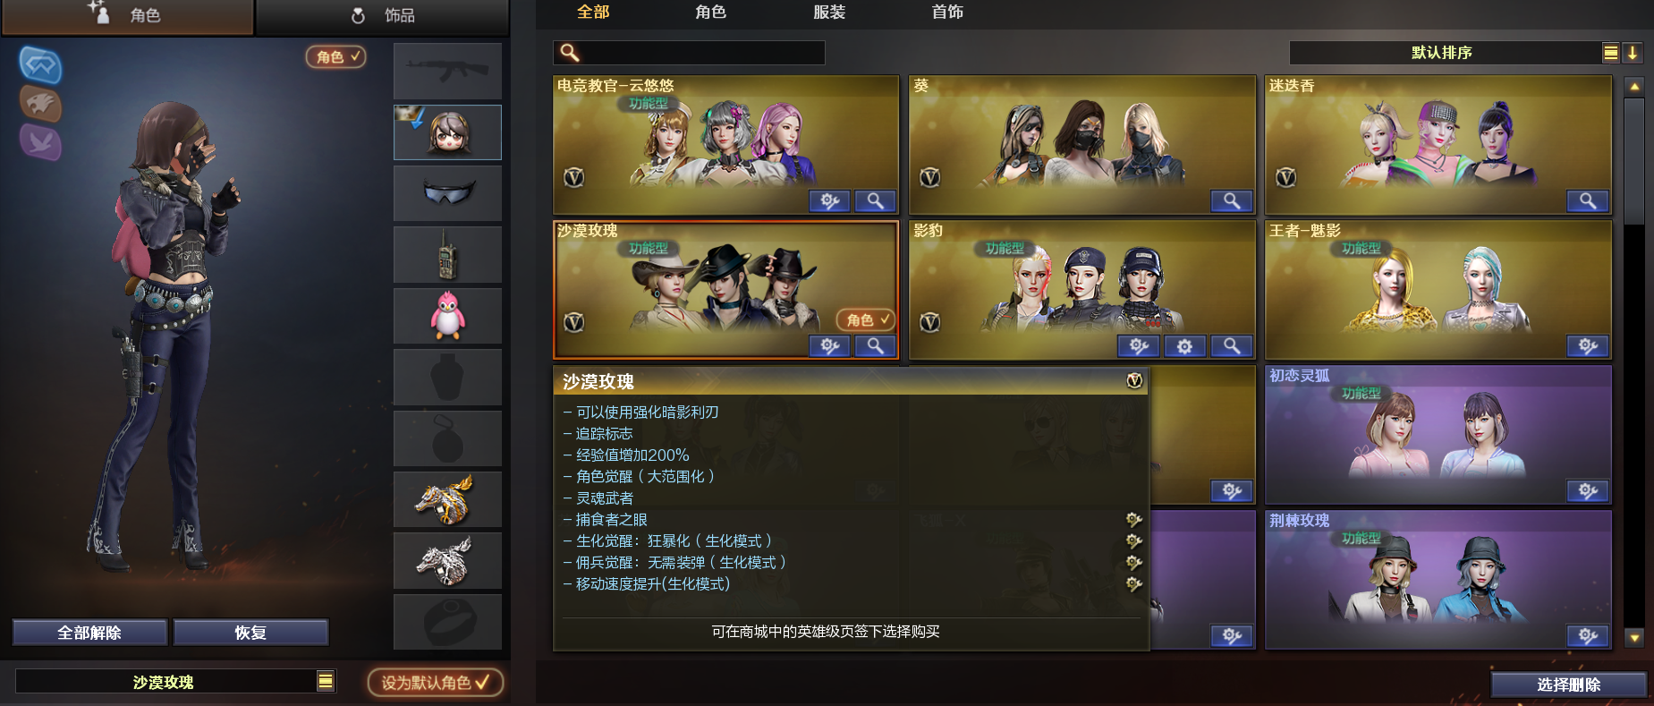Switch to the 首饰 tab
This screenshot has height=706, width=1654.
click(947, 13)
